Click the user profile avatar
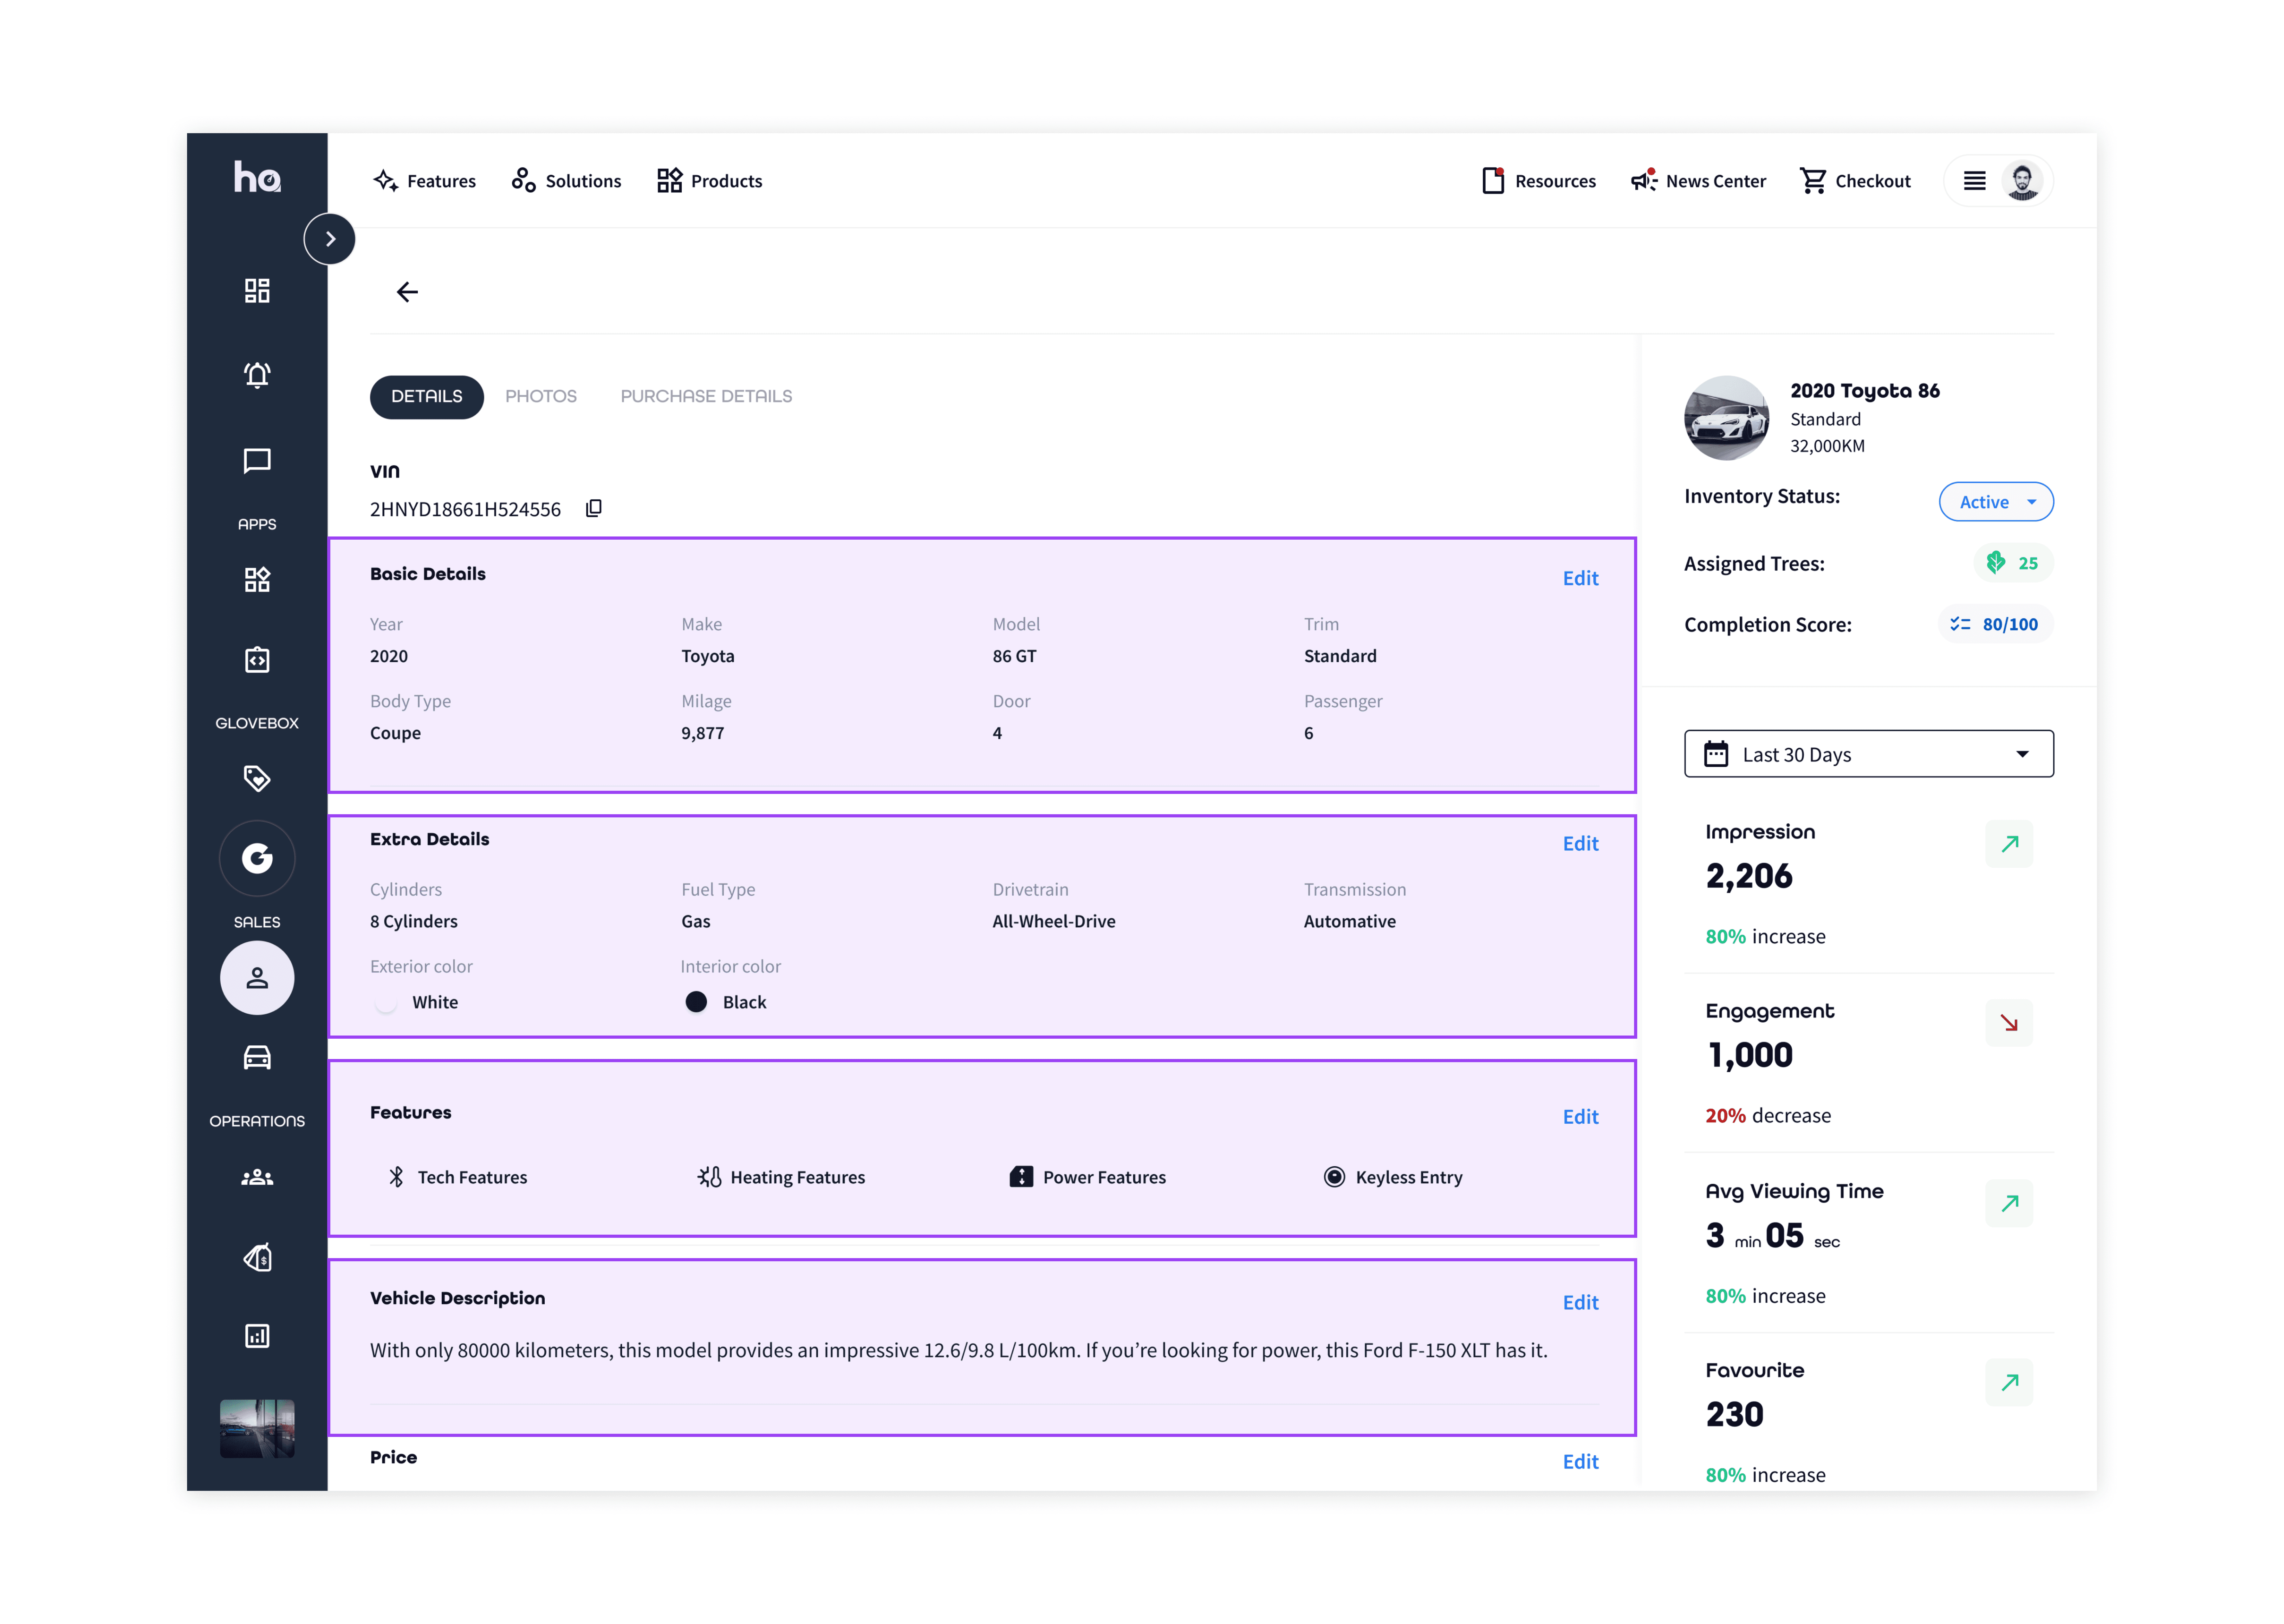 pos(2022,181)
